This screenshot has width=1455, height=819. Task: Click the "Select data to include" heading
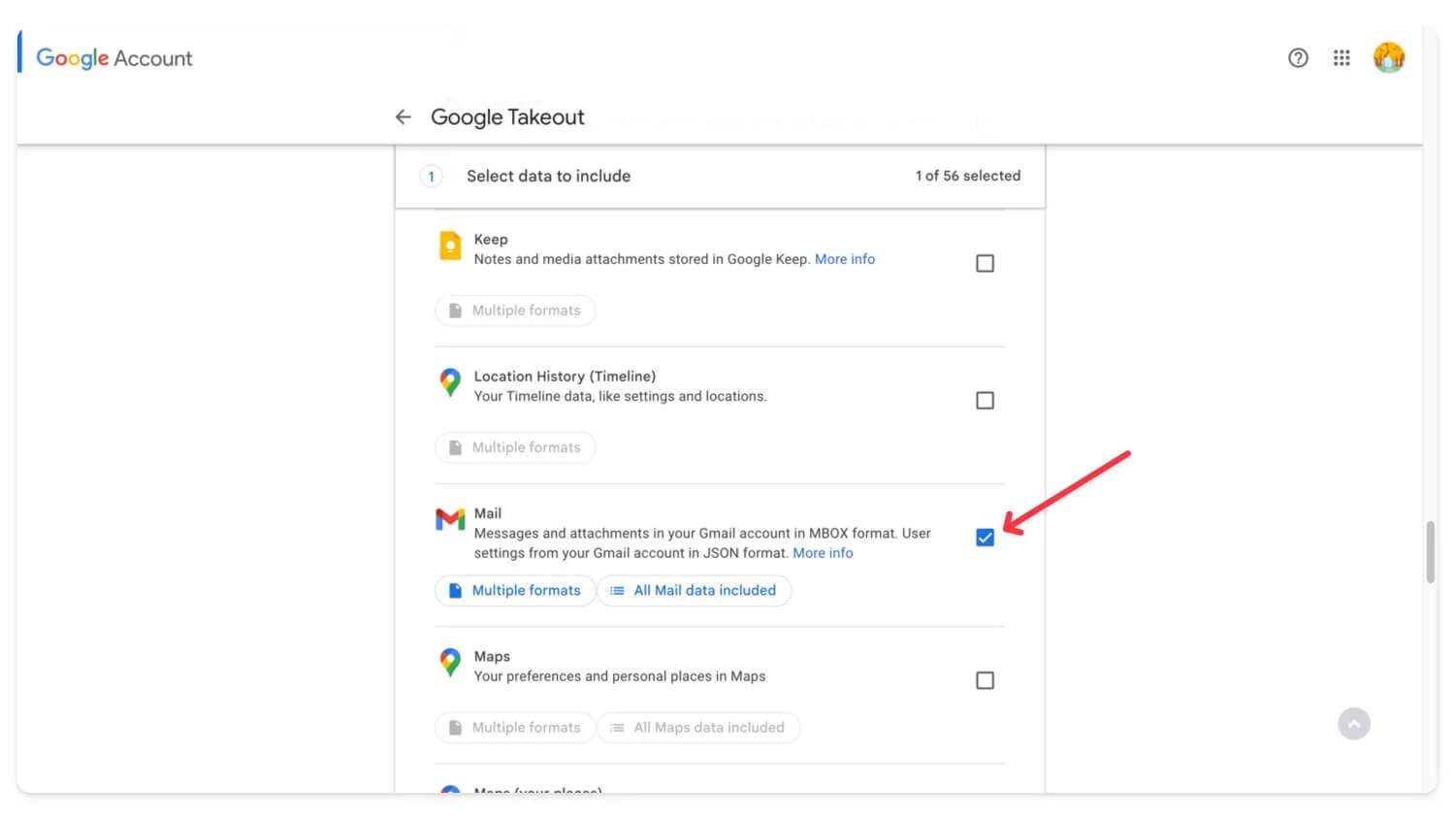coord(548,176)
